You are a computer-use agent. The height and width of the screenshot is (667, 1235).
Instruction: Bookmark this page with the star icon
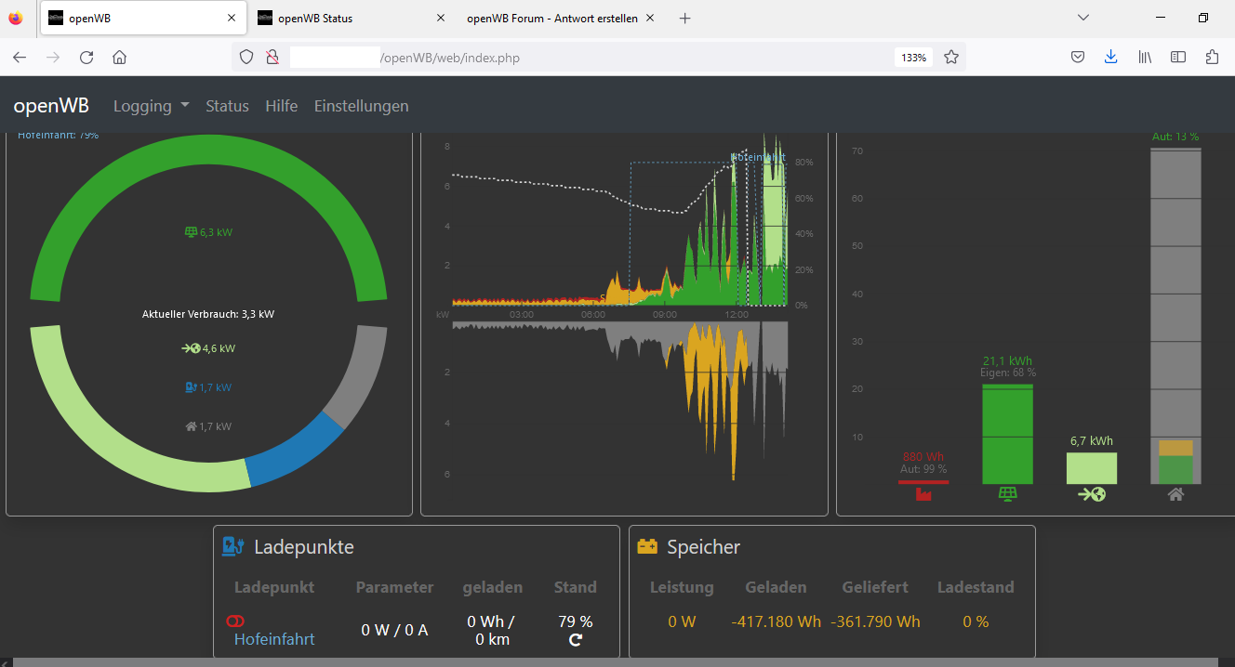tap(950, 58)
